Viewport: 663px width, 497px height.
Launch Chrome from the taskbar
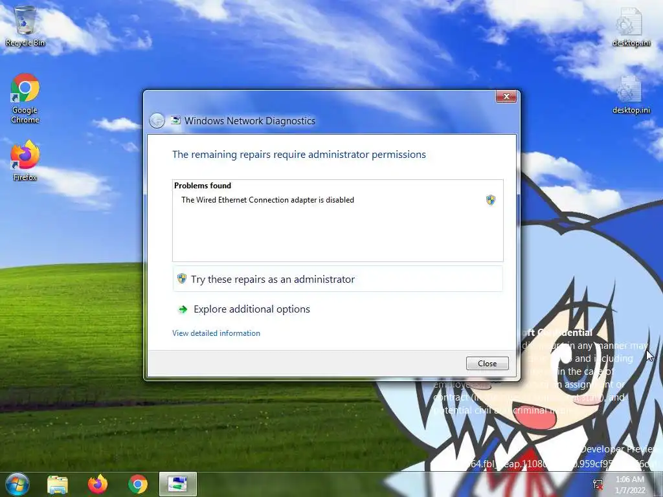[x=138, y=484]
